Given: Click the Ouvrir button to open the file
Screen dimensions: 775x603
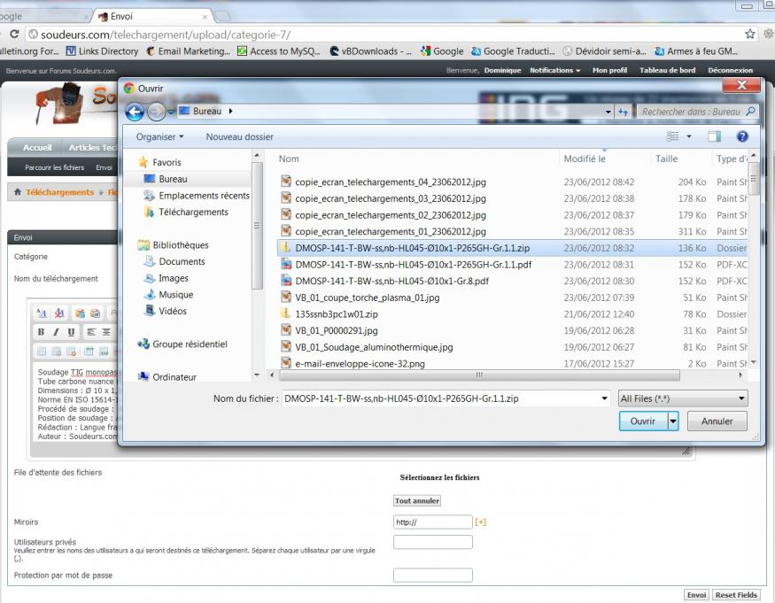Looking at the screenshot, I should (x=642, y=421).
